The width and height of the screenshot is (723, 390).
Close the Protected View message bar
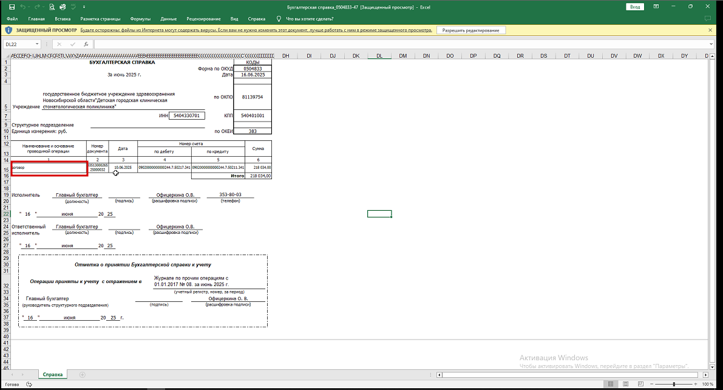(710, 30)
